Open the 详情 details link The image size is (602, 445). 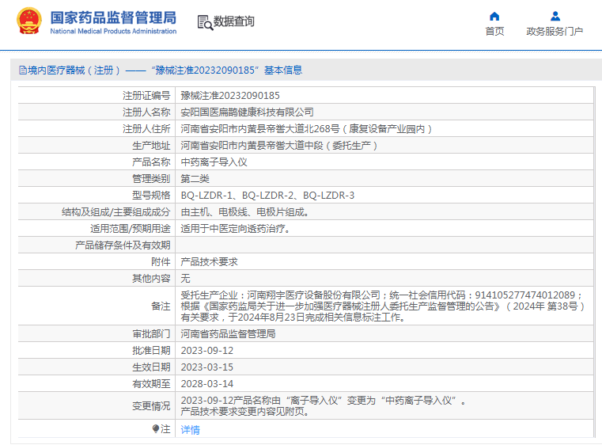(190, 430)
